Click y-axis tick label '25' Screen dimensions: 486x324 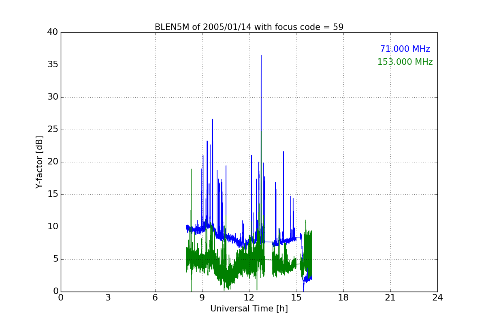53,130
